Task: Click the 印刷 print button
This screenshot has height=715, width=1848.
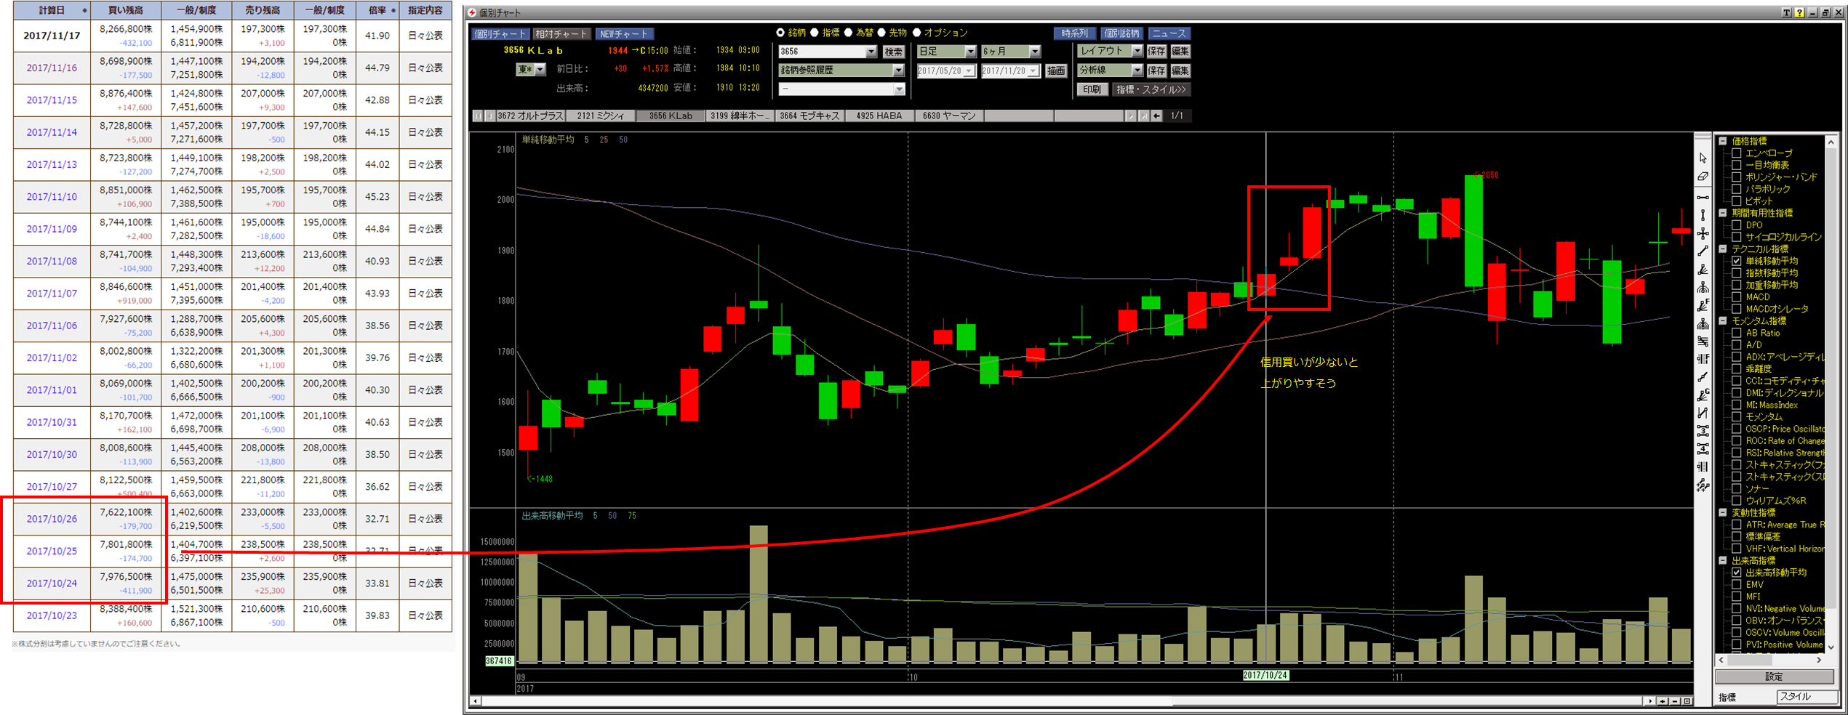Action: point(1092,89)
